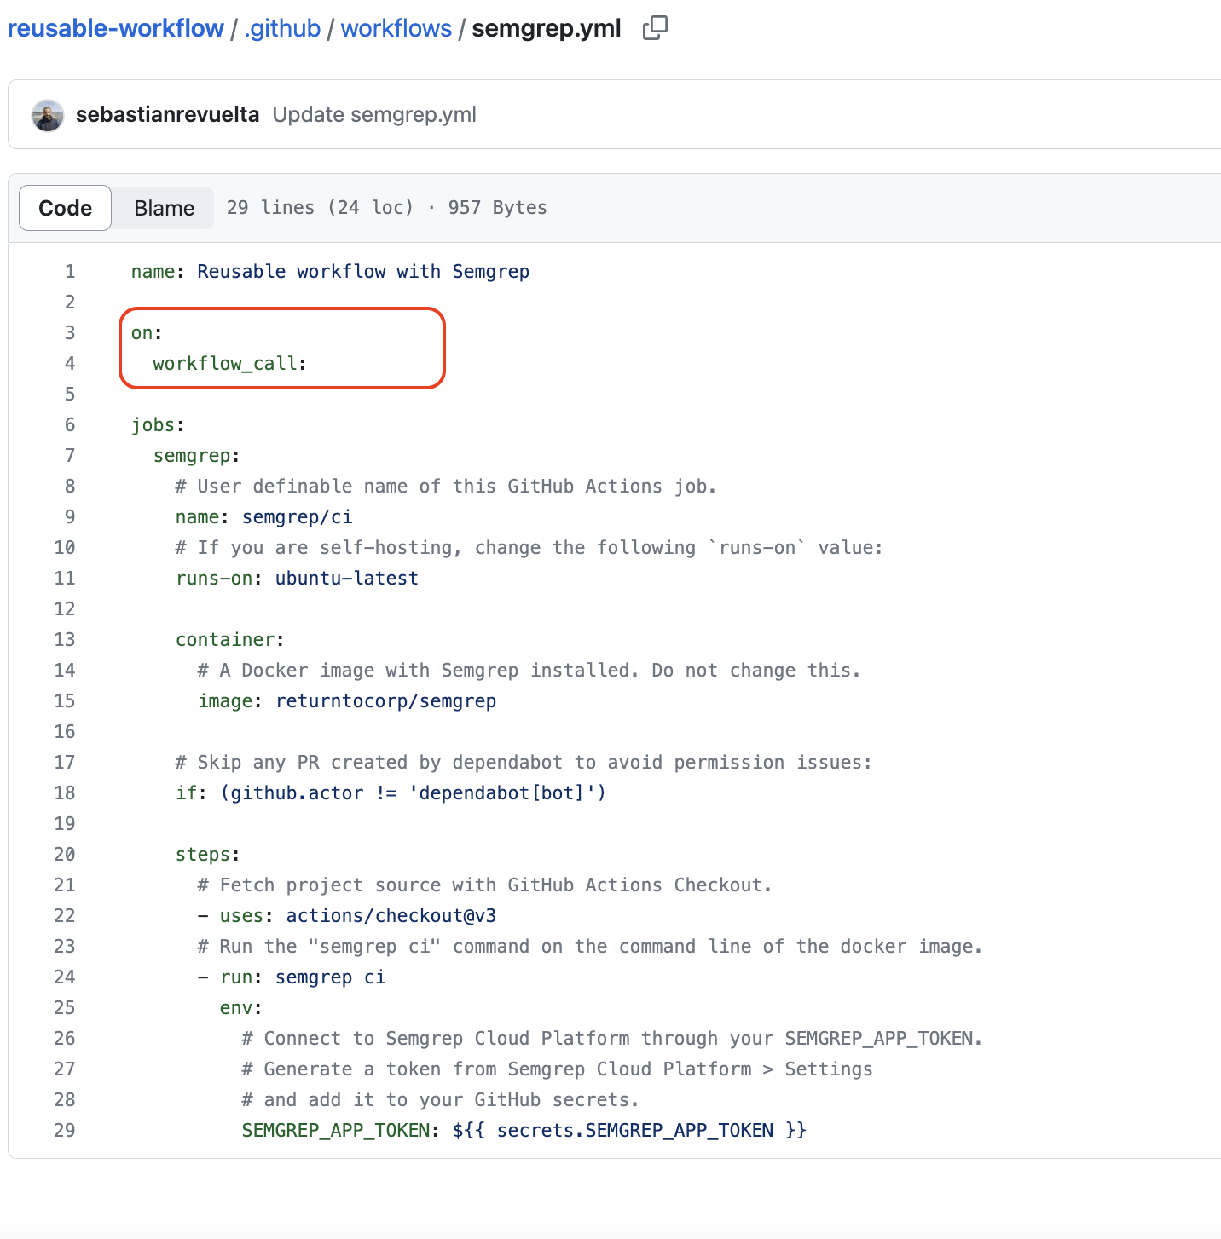Switch to the Blame view tab

(x=164, y=208)
